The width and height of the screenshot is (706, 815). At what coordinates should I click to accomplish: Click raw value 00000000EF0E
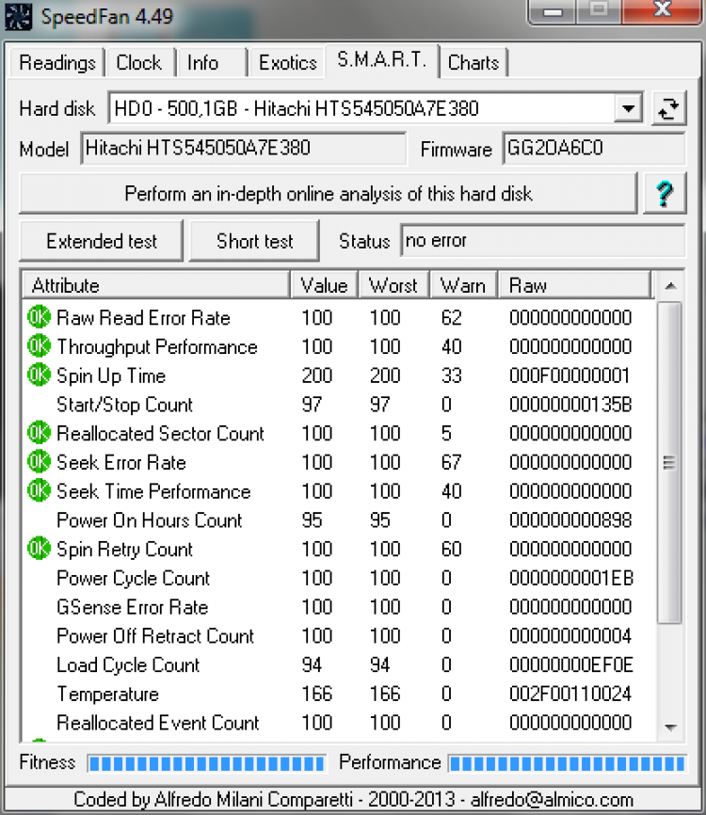click(x=570, y=664)
